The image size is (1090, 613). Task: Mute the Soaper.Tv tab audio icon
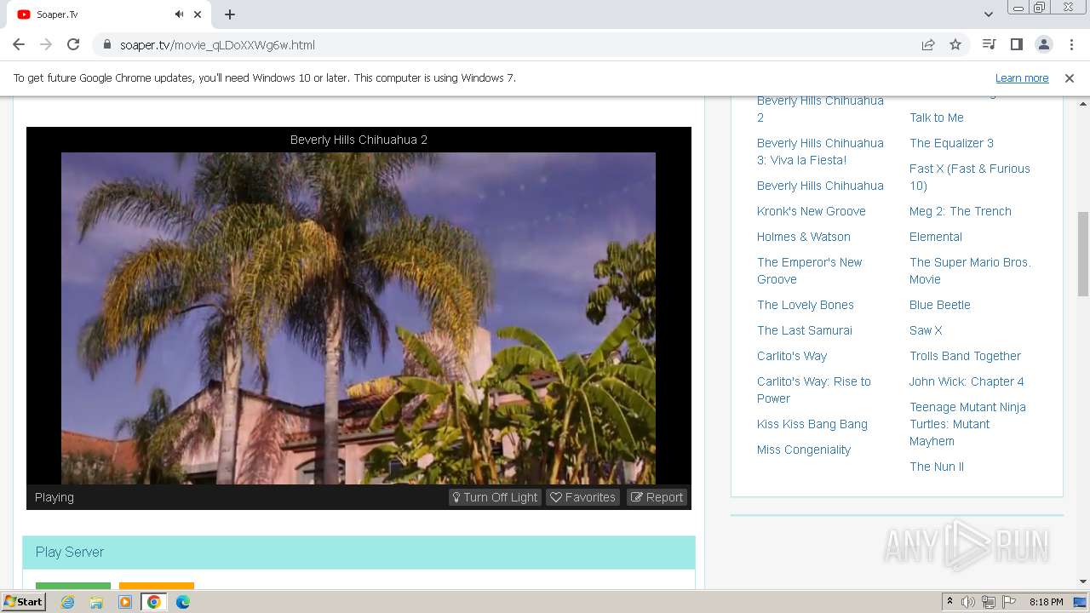click(x=180, y=14)
